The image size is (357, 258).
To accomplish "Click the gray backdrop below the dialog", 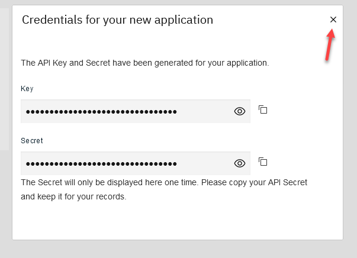I will click(178, 249).
